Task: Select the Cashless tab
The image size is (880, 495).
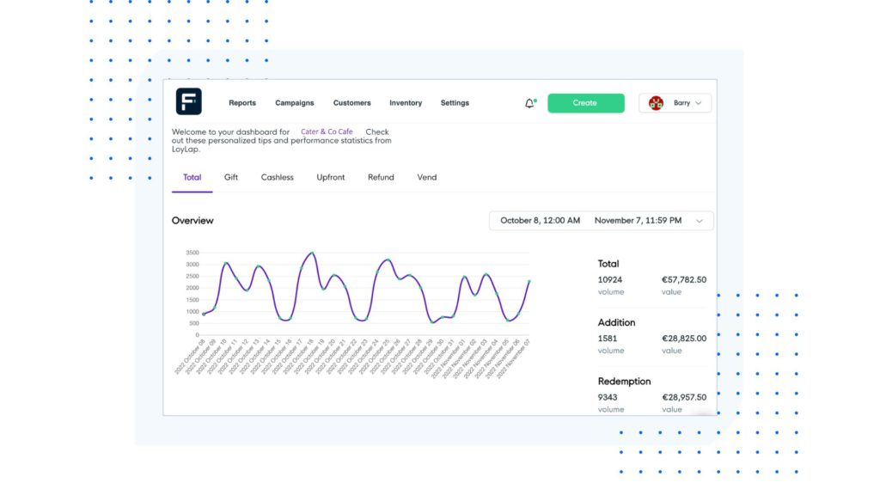Action: click(x=277, y=177)
